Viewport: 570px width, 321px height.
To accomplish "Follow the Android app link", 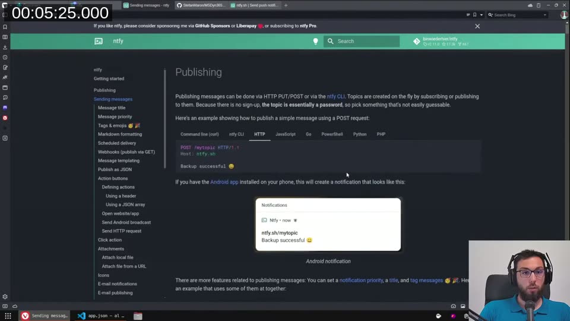I will [x=224, y=182].
